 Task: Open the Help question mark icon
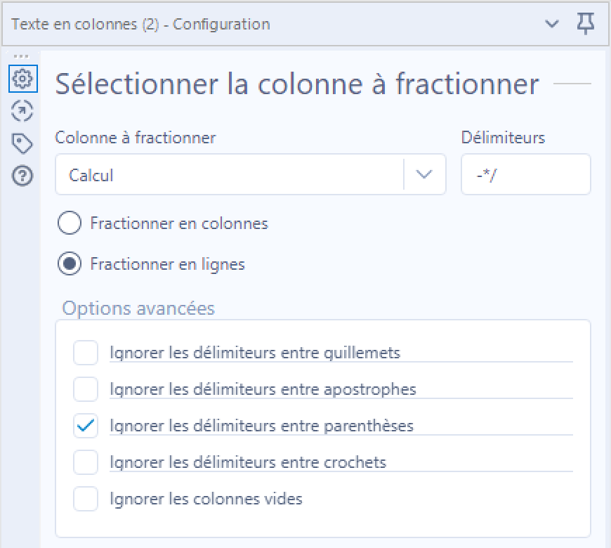[x=22, y=176]
